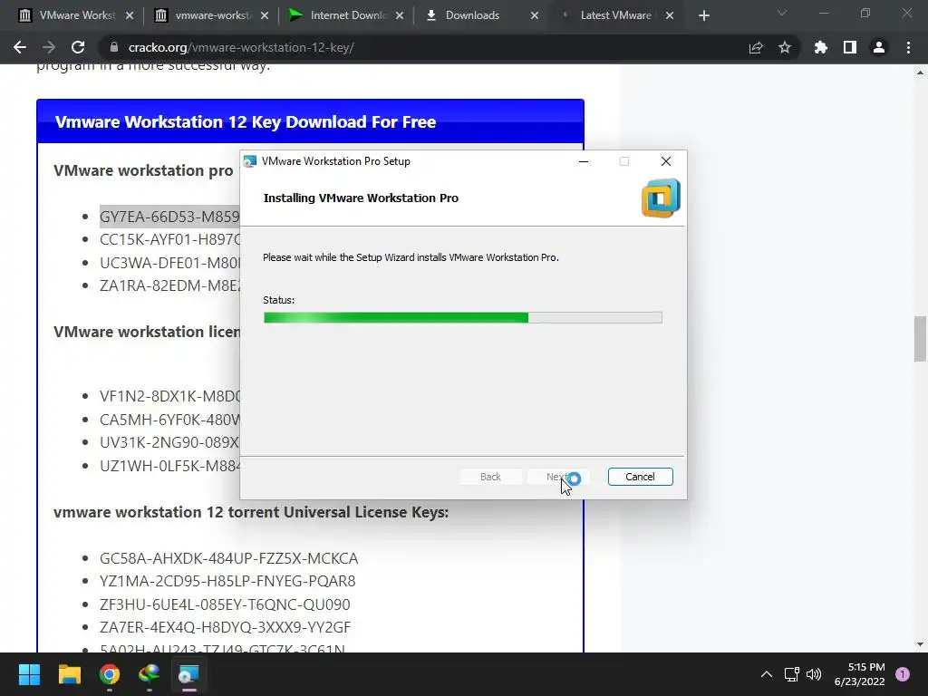Reload the cracko.org page
Screen dimensions: 928x696
pos(78,47)
